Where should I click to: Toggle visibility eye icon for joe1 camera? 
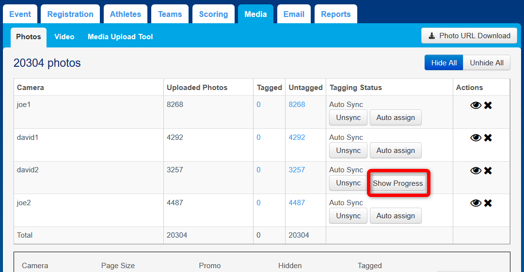[x=476, y=105]
